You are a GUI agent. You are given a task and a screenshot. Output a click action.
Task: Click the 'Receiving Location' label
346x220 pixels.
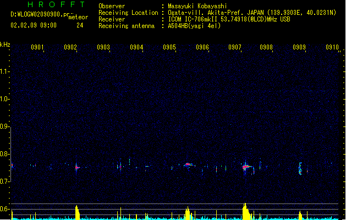(128, 13)
